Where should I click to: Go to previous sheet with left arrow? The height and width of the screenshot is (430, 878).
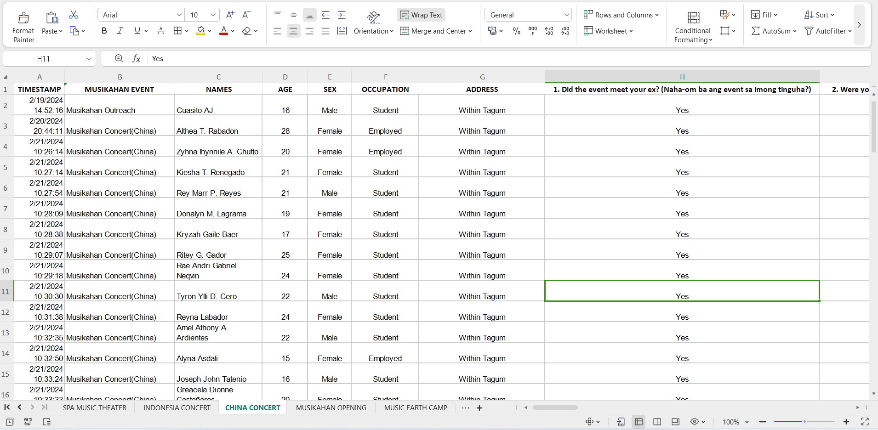click(x=19, y=407)
